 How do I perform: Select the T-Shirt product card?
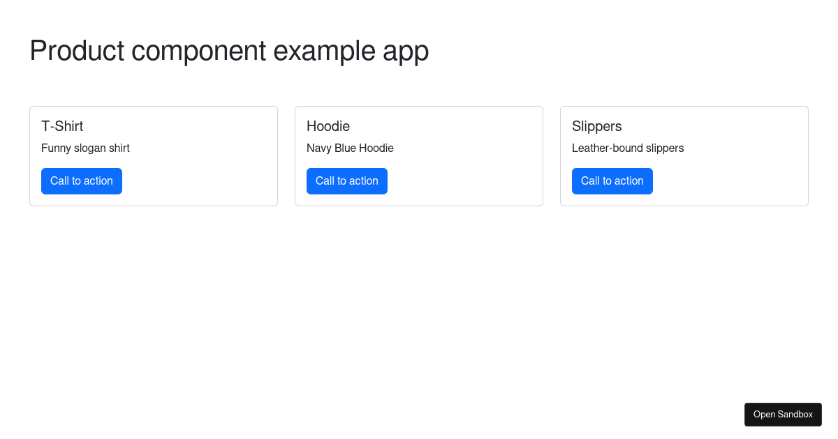point(154,155)
